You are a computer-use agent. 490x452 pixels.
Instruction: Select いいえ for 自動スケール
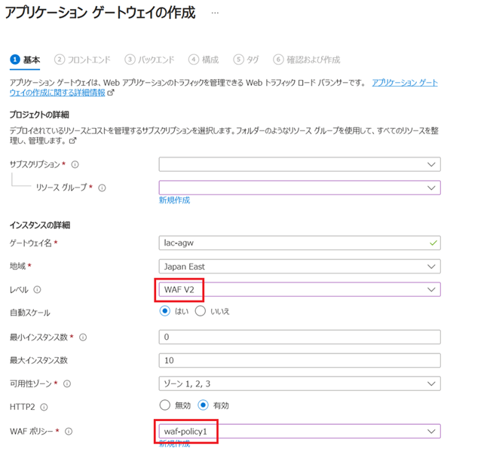[x=201, y=311]
